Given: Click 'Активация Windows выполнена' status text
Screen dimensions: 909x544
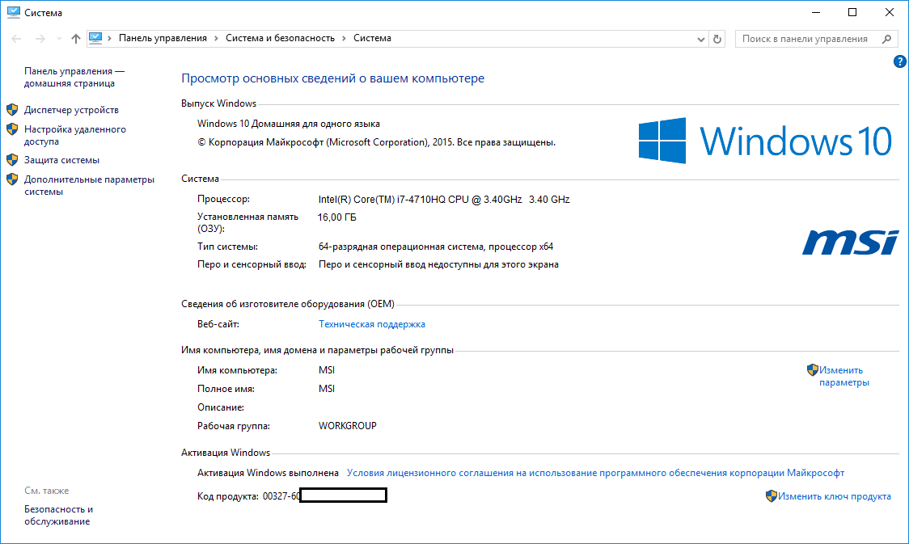Looking at the screenshot, I should (268, 474).
